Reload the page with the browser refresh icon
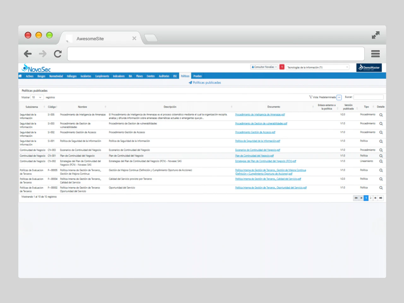The height and width of the screenshot is (303, 404). point(57,54)
